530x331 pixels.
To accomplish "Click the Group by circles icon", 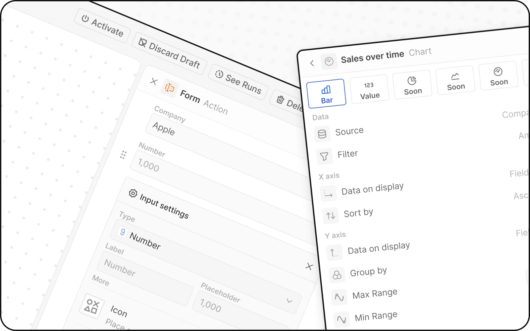I will [x=337, y=275].
